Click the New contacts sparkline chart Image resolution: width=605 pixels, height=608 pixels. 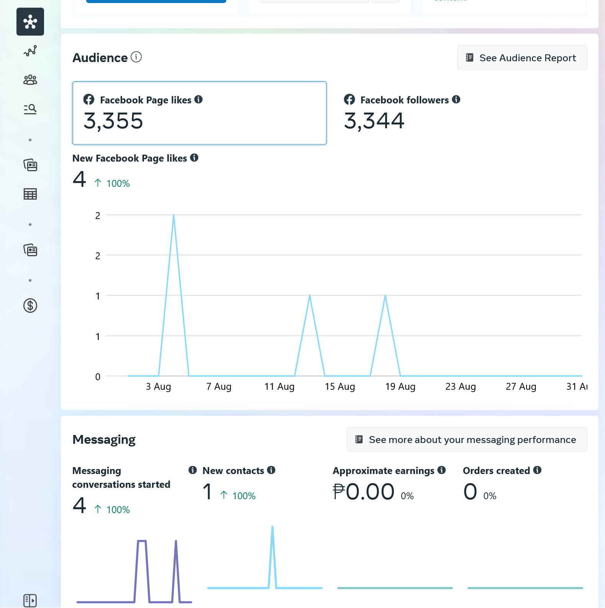(x=265, y=557)
